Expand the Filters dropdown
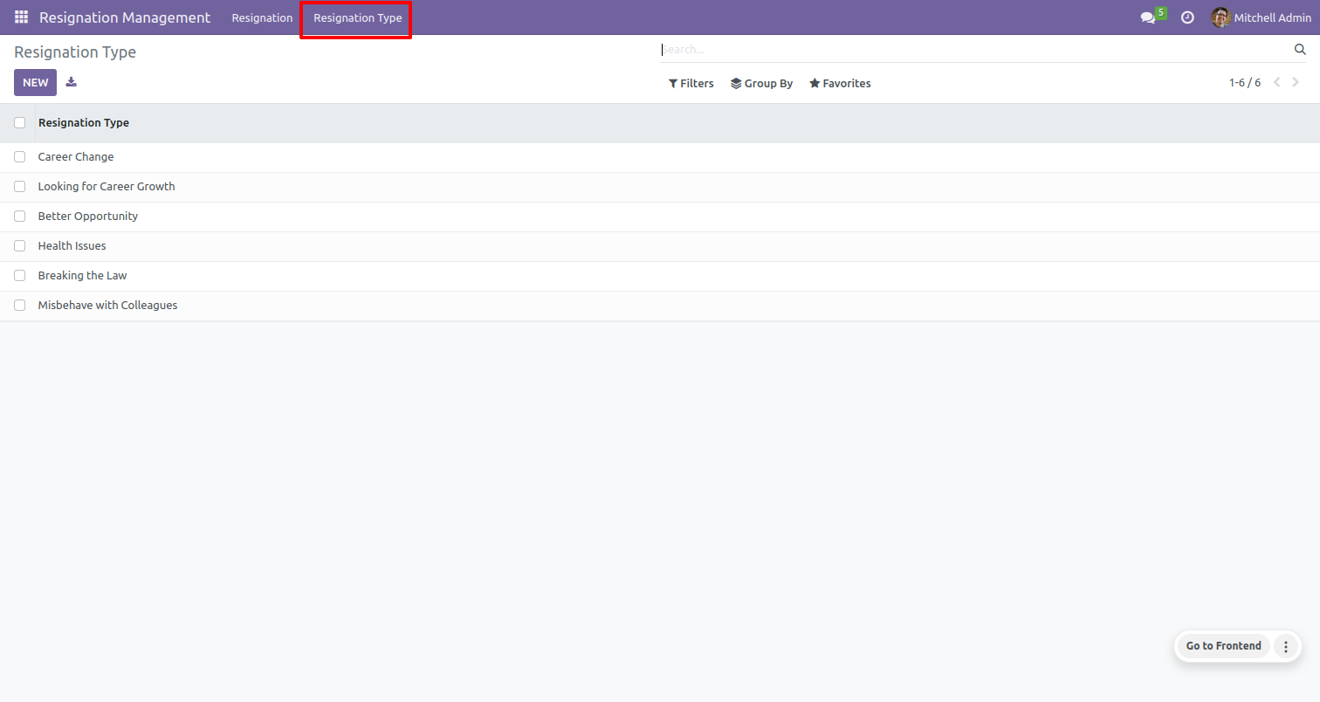Screen dimensions: 1320x702 click(691, 84)
